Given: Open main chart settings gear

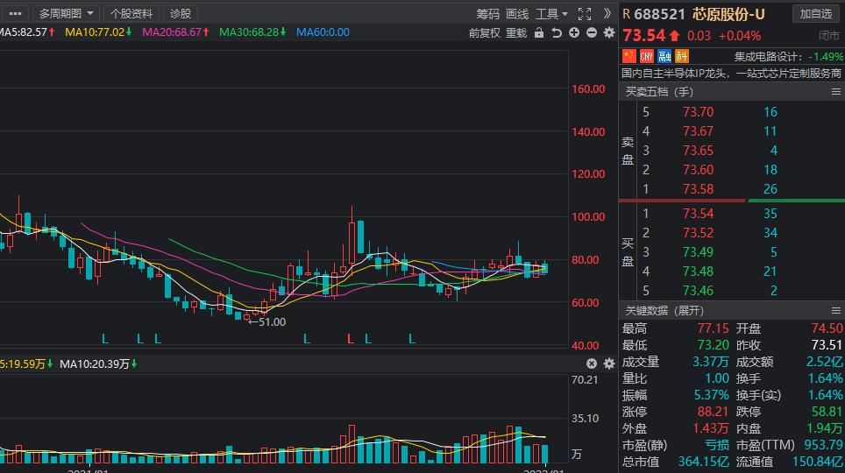Looking at the screenshot, I should 608,32.
